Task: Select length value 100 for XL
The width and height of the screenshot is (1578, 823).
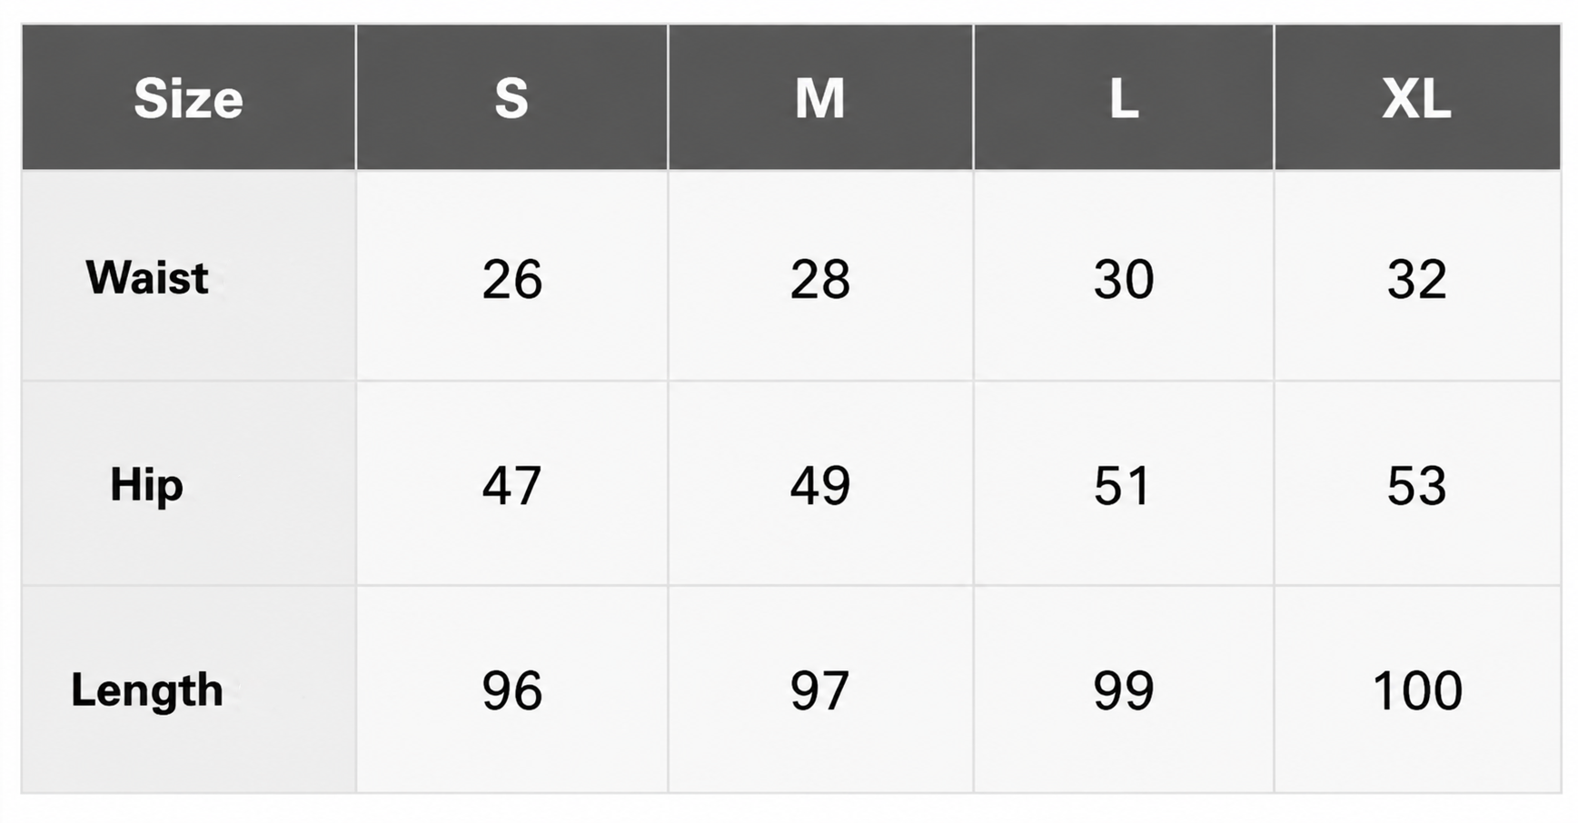Action: [x=1417, y=689]
